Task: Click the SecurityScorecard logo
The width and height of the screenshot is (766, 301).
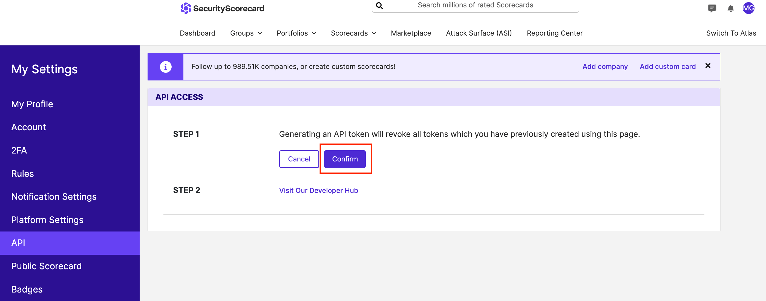Action: click(222, 8)
